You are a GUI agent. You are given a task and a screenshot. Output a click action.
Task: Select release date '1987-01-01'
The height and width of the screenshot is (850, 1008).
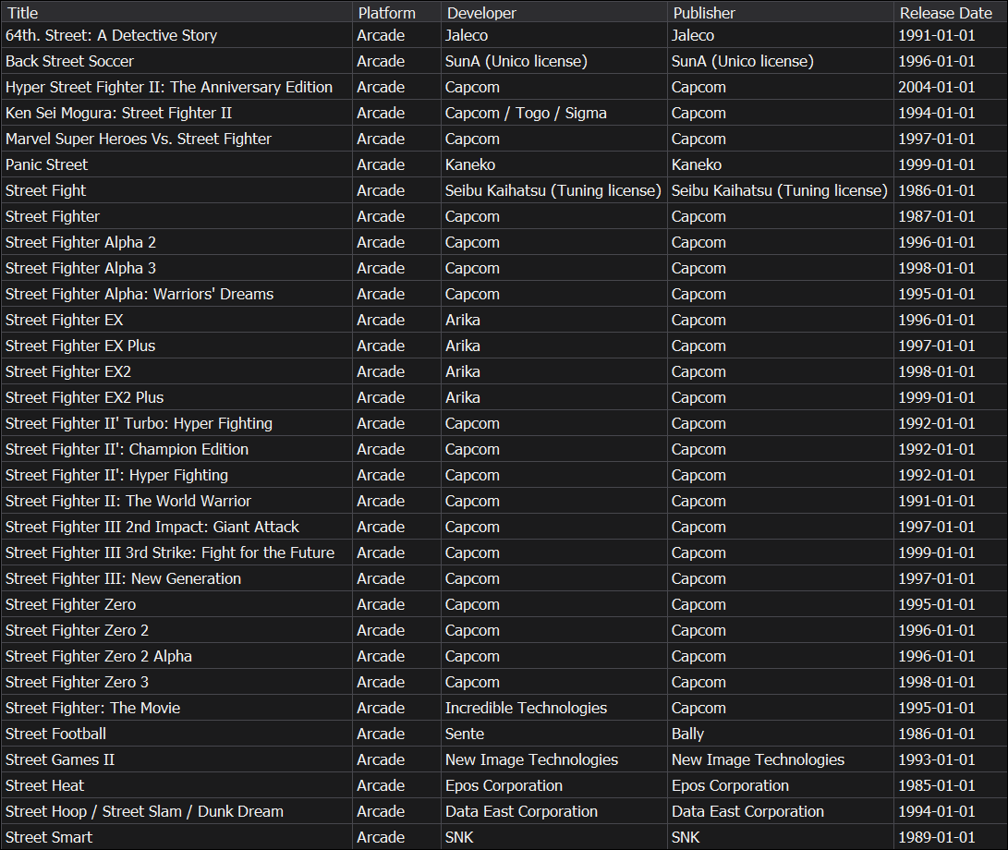(936, 217)
